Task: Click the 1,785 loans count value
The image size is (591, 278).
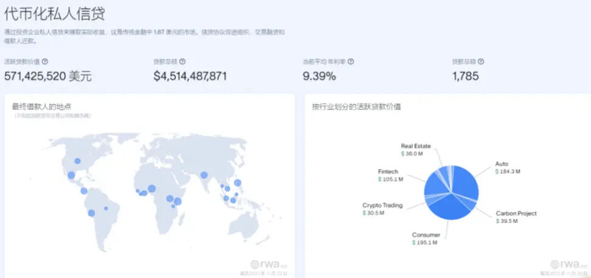Action: point(466,76)
